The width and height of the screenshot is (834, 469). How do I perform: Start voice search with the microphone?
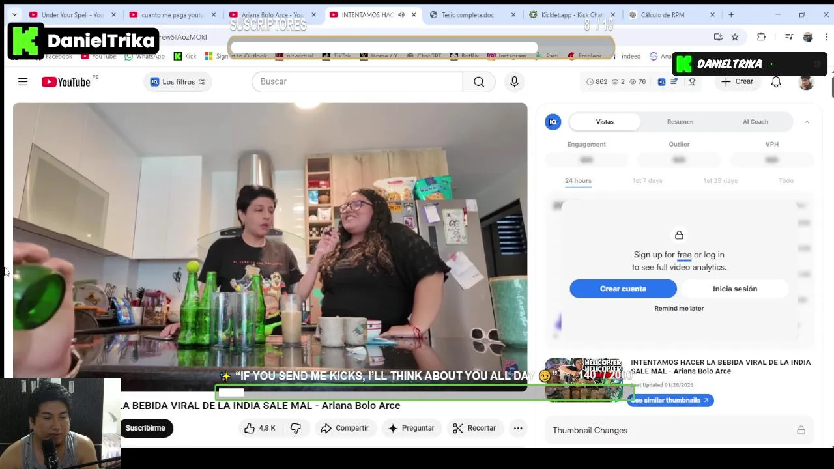coord(514,81)
